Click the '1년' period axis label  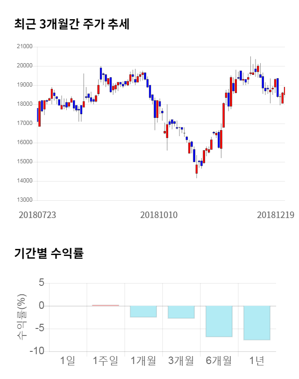coord(256,361)
